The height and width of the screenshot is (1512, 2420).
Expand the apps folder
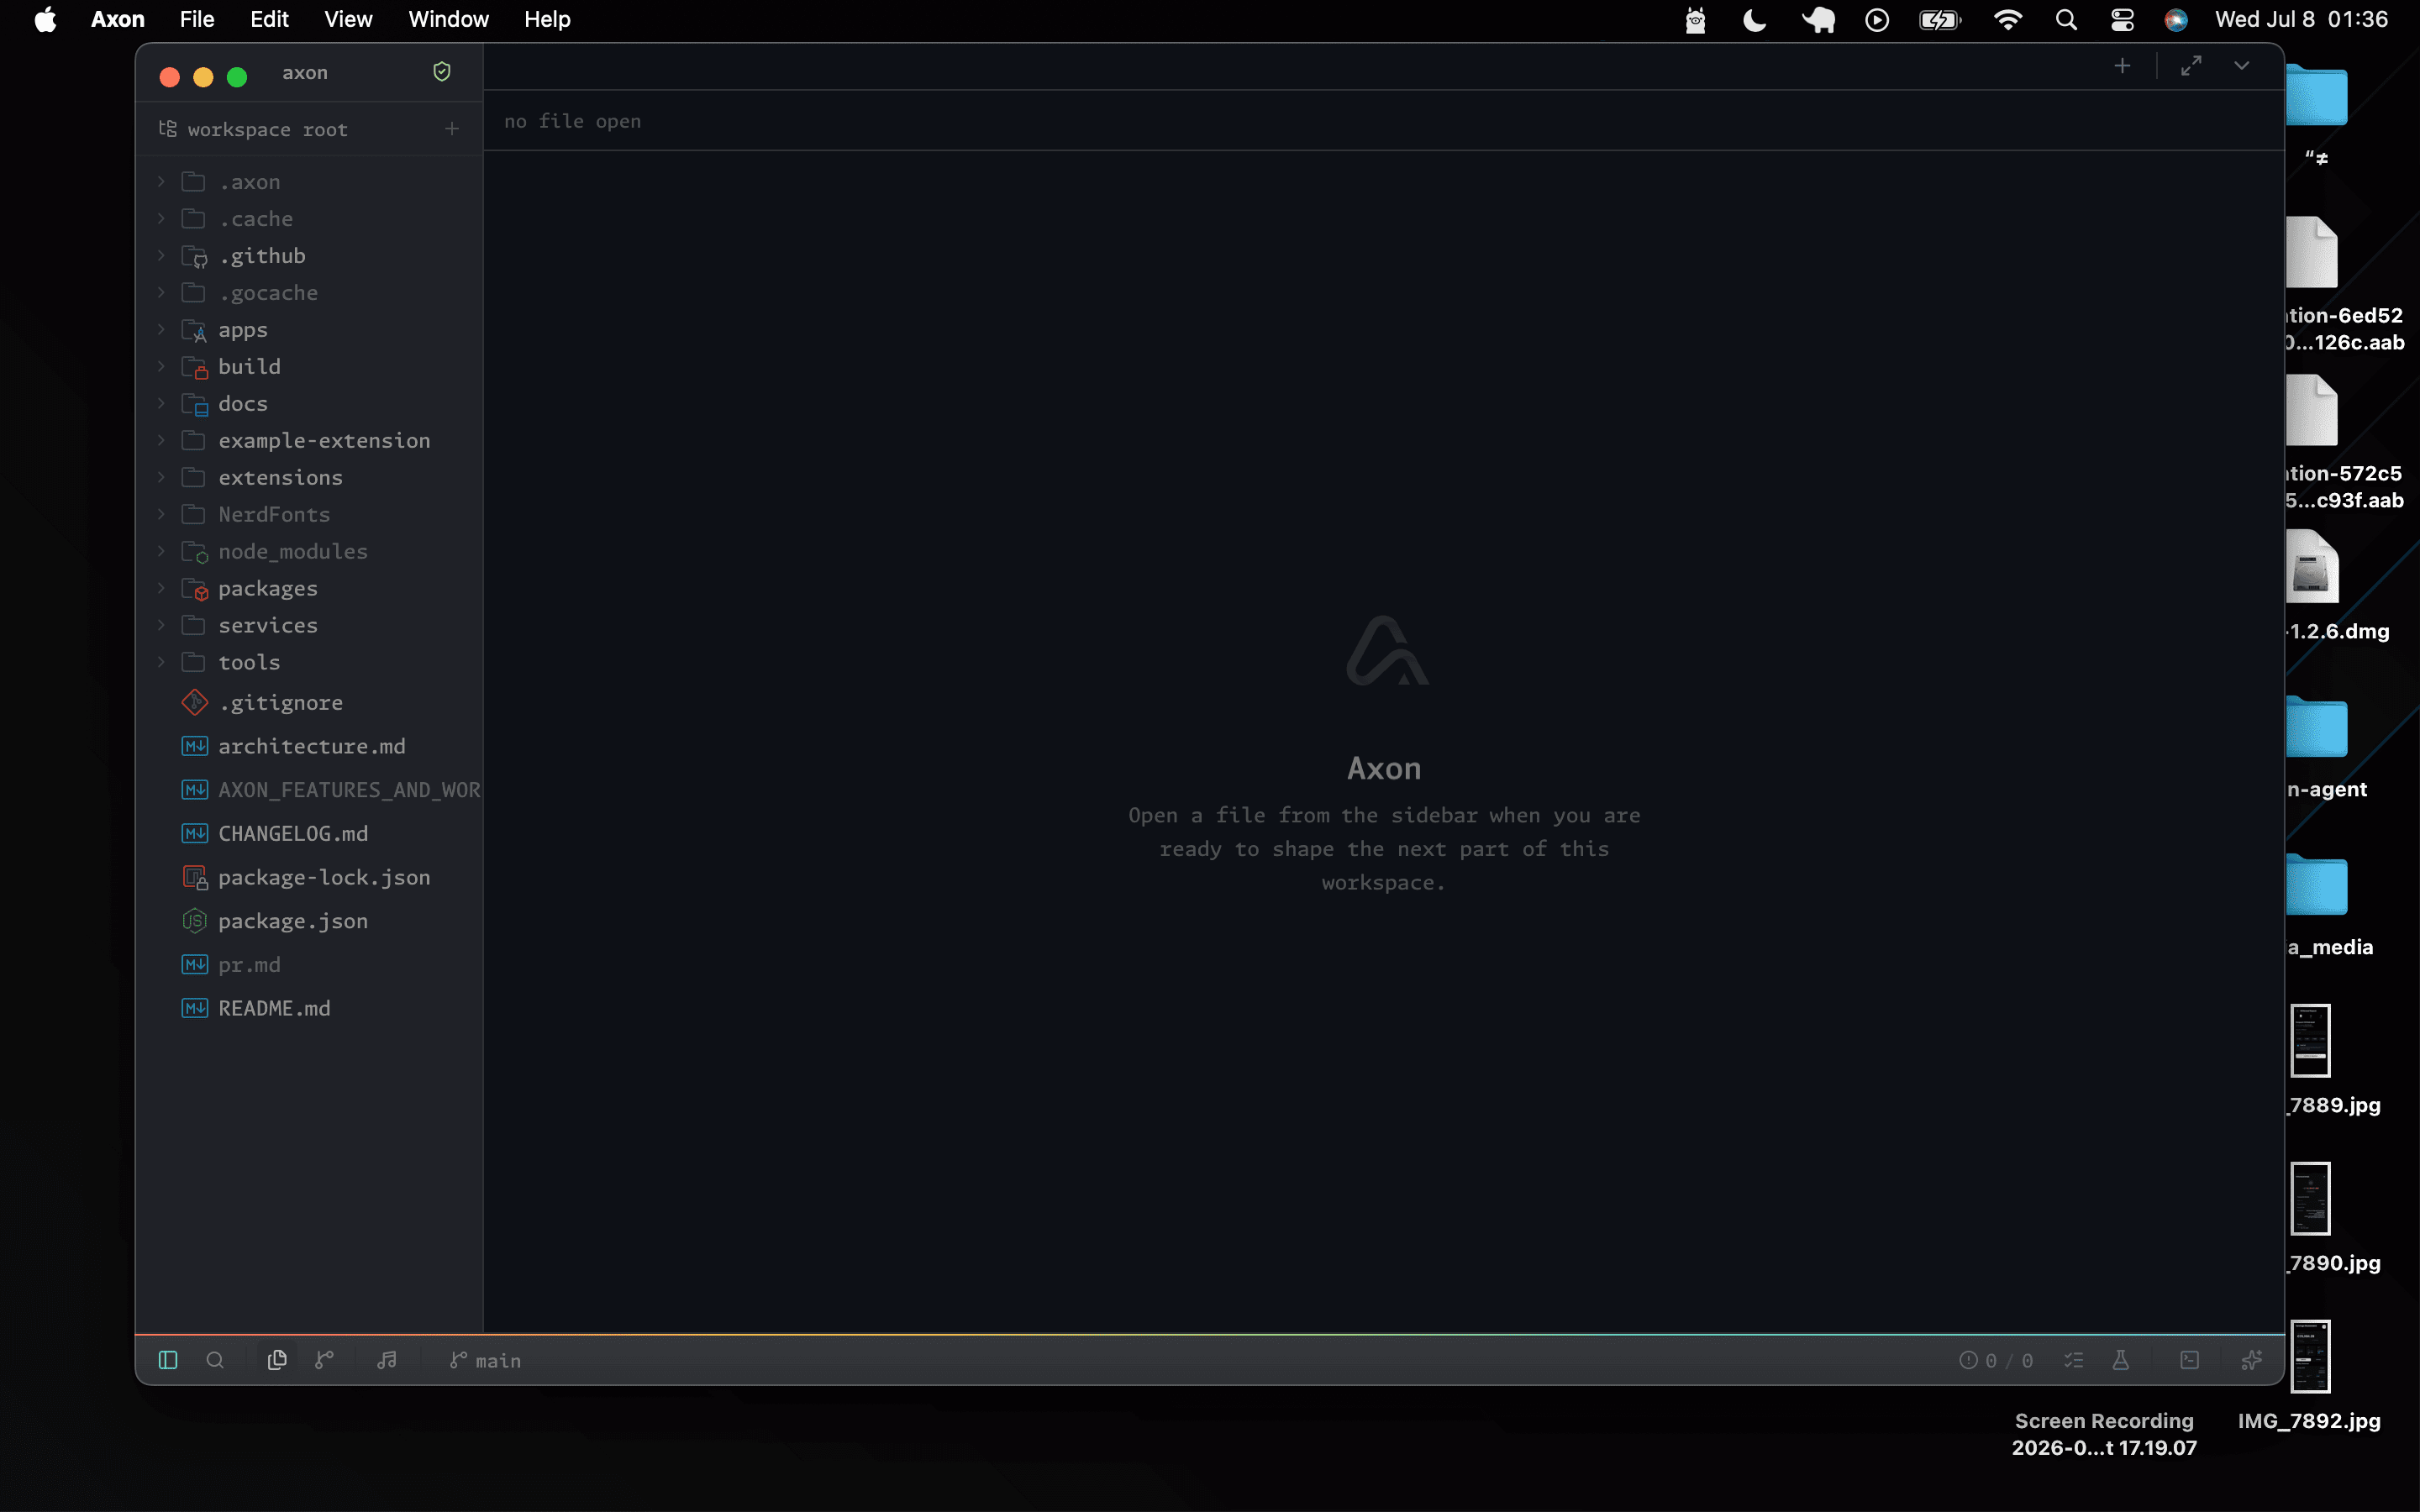tap(161, 330)
